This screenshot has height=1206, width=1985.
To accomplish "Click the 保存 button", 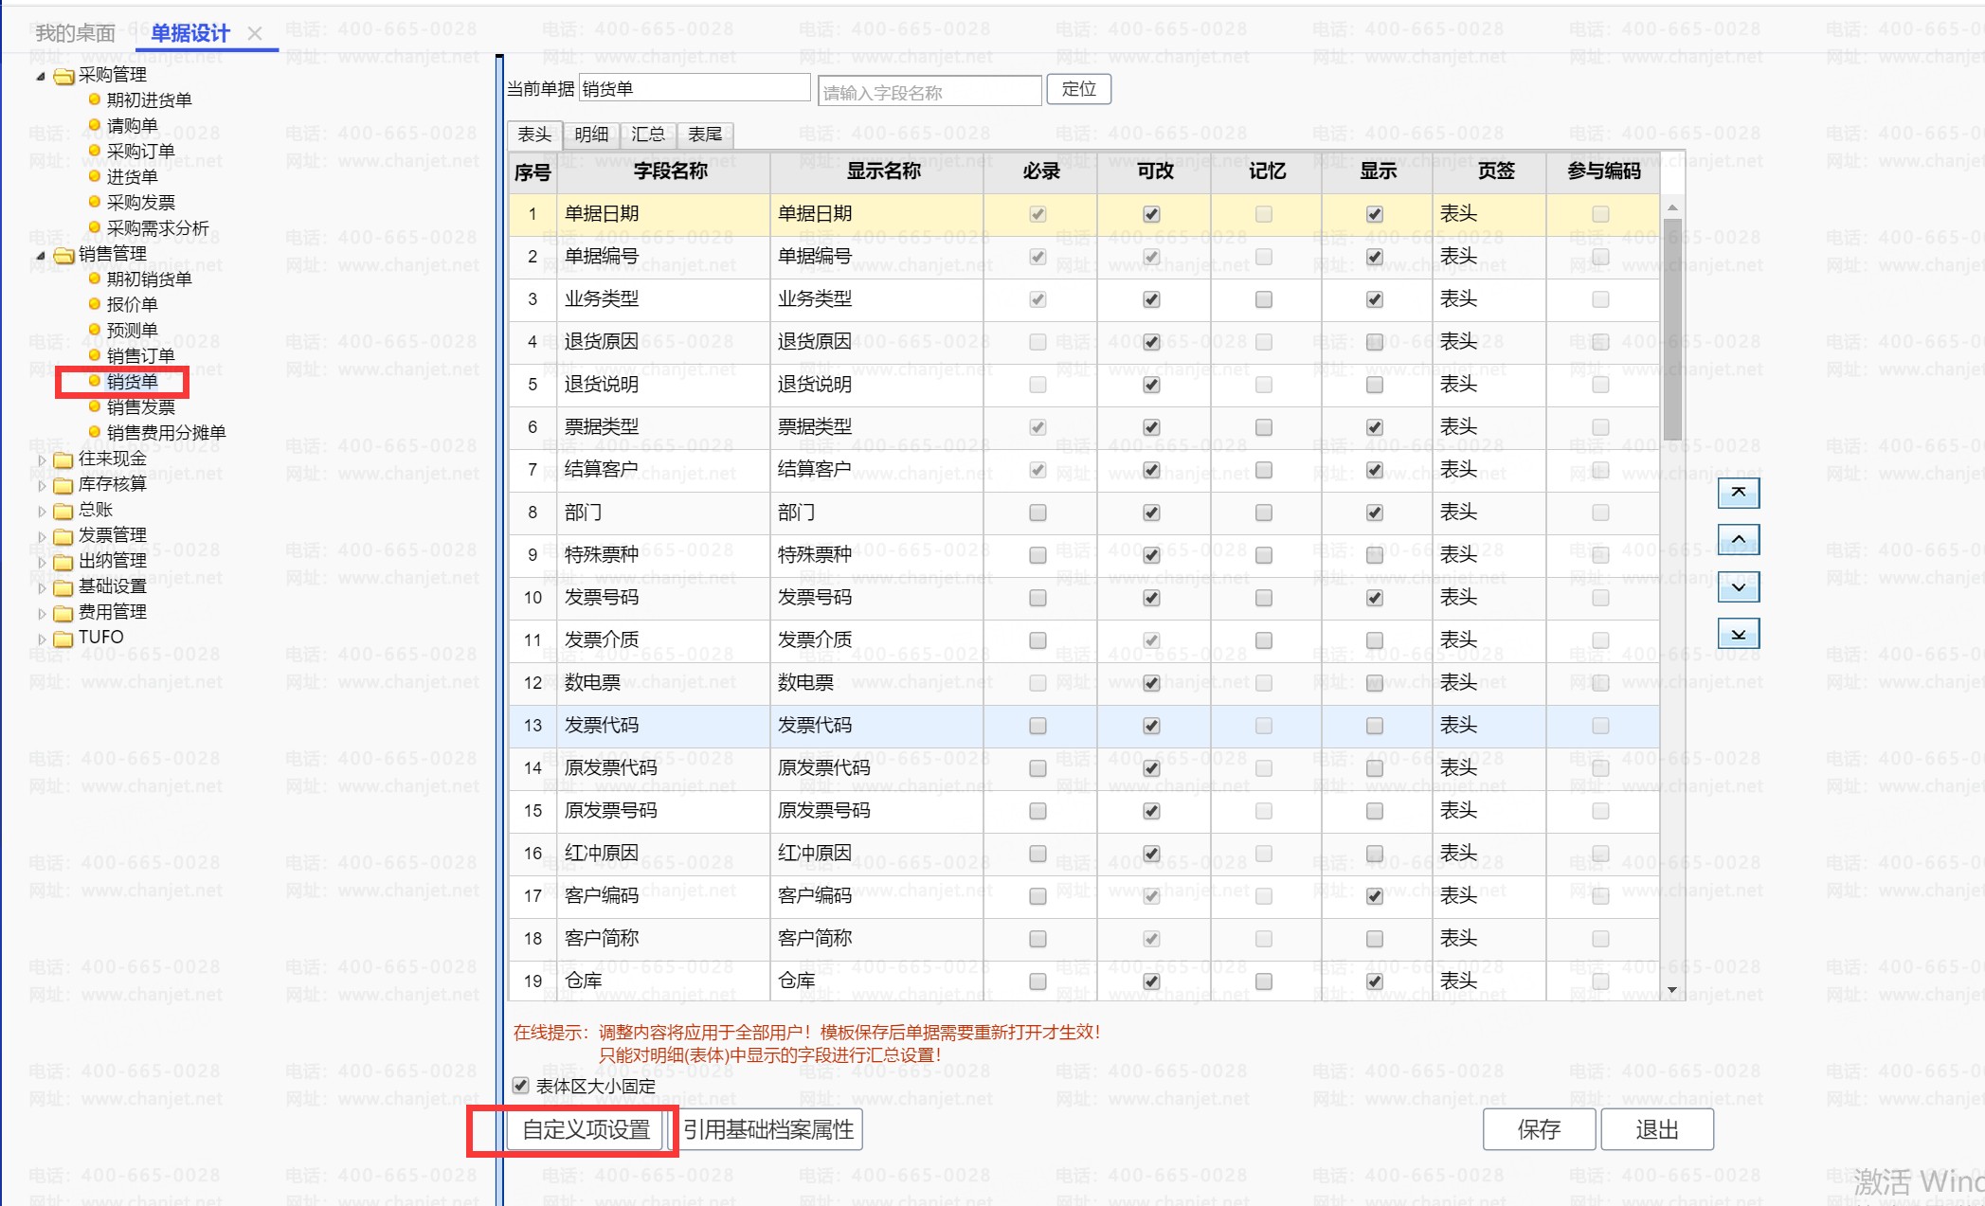I will [1539, 1129].
